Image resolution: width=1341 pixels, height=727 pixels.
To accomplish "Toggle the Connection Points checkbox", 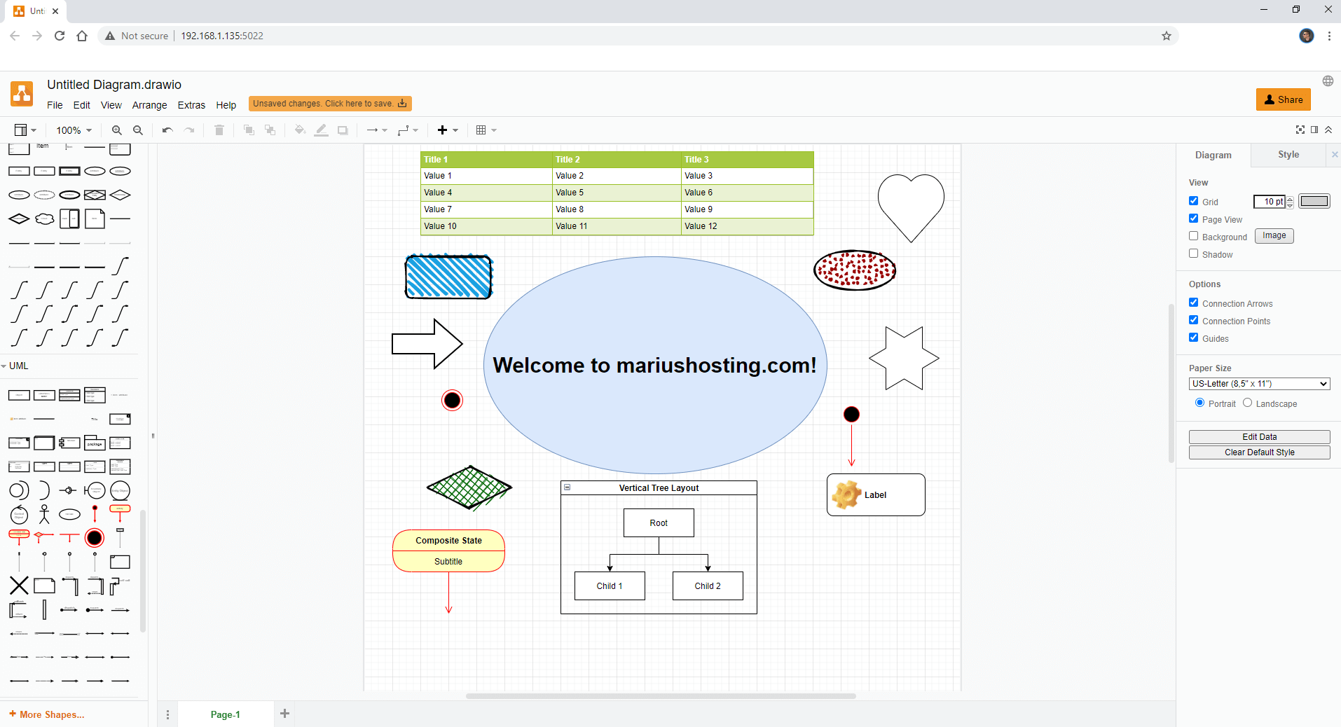I will [x=1194, y=320].
